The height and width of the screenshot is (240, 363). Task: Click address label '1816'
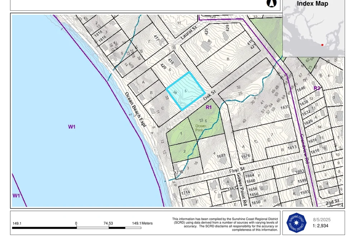102,38
